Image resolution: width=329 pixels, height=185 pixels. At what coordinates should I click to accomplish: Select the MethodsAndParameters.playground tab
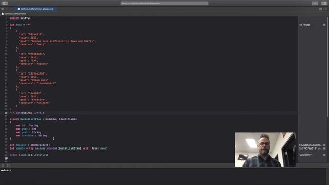coord(35,9)
